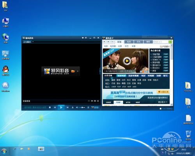Play the featured movie via the yellow play button
The height and width of the screenshot is (156, 195).
click(x=127, y=61)
